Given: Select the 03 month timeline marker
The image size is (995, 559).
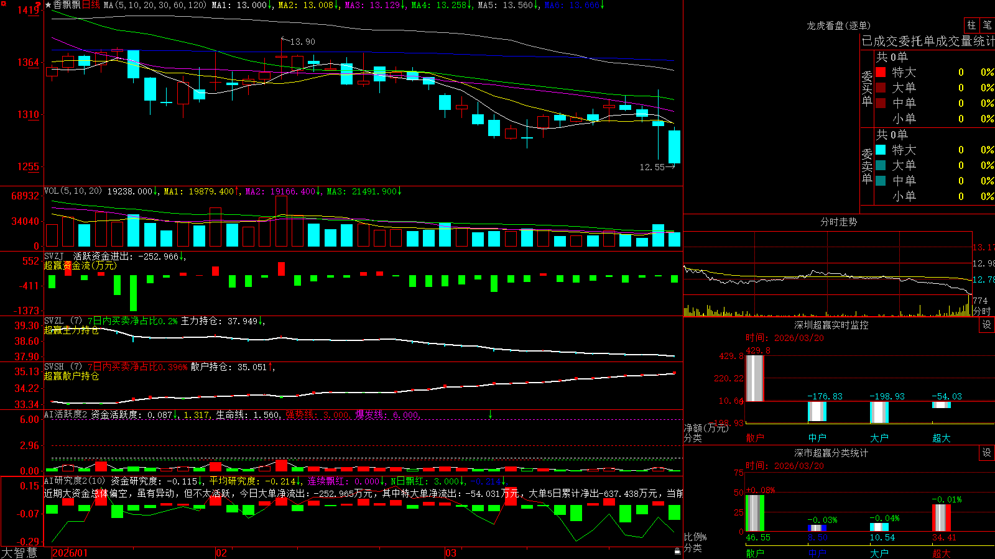Looking at the screenshot, I should click(x=451, y=553).
